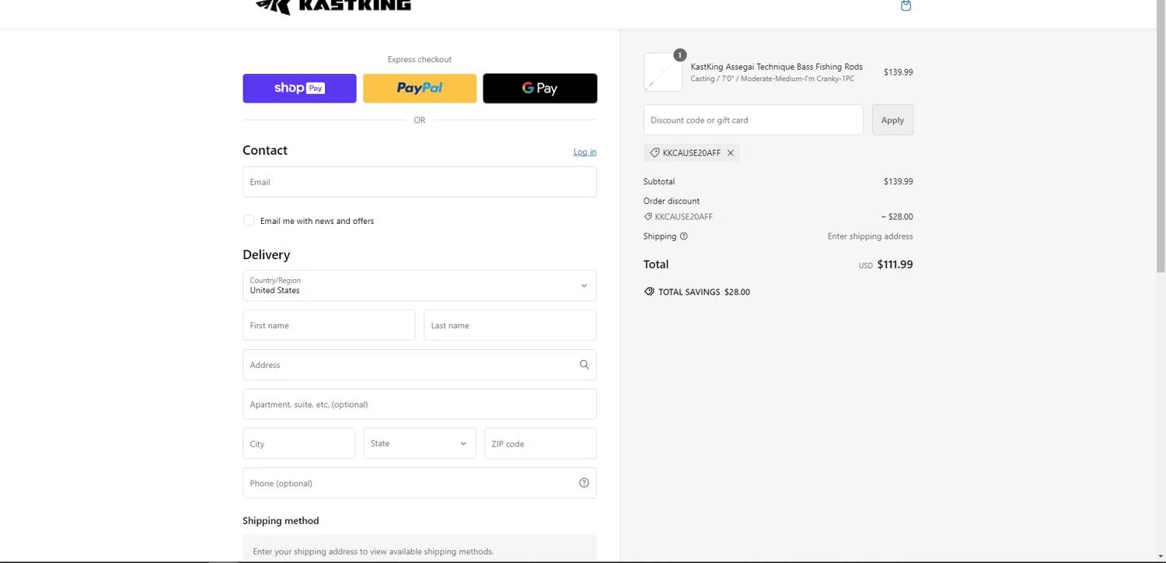Click the applied discount tag icon
Viewport: 1166px width, 563px height.
pyautogui.click(x=655, y=153)
